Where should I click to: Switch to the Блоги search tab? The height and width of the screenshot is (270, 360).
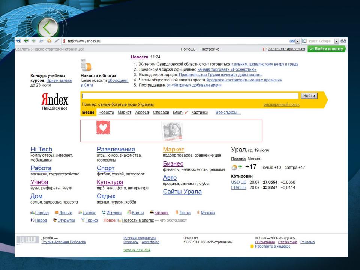coord(178,112)
